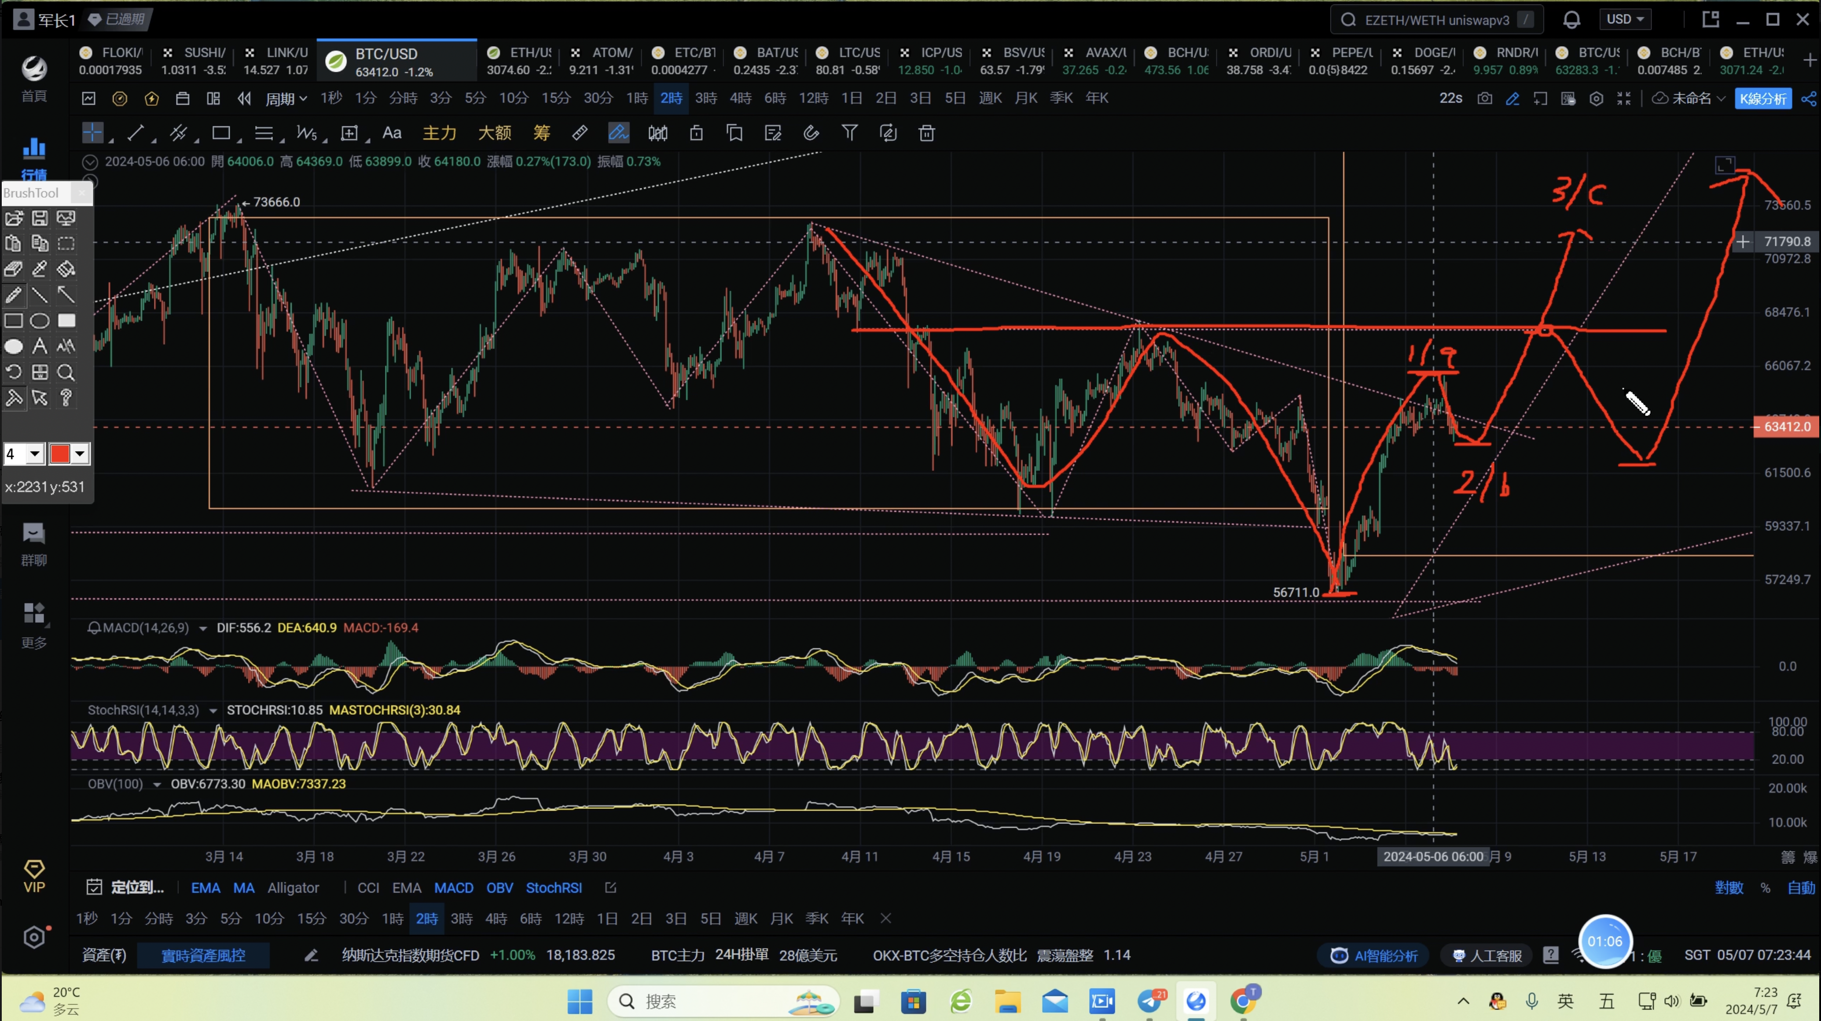The width and height of the screenshot is (1821, 1021).
Task: Open the ruler measure tool
Action: pyautogui.click(x=580, y=132)
